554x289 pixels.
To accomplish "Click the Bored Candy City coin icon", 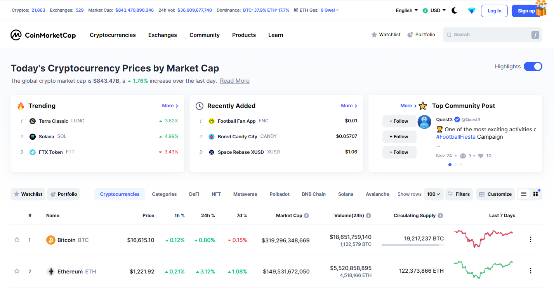I will (x=212, y=137).
